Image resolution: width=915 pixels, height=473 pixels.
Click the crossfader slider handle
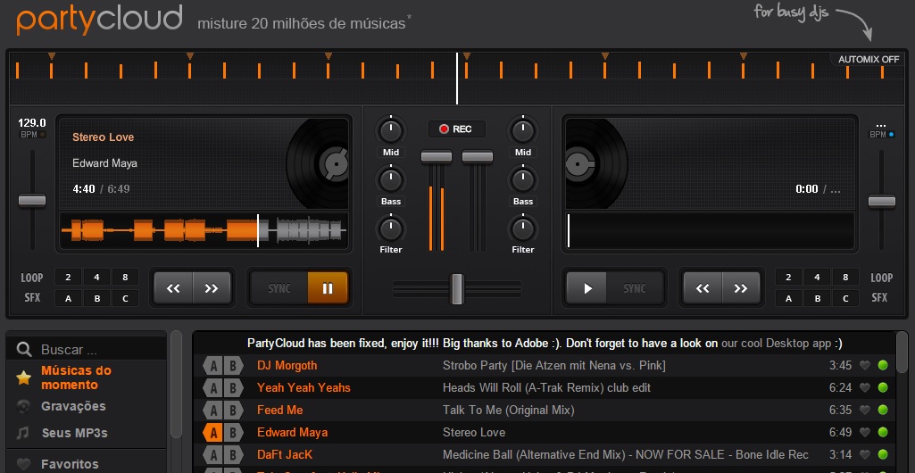tap(457, 288)
